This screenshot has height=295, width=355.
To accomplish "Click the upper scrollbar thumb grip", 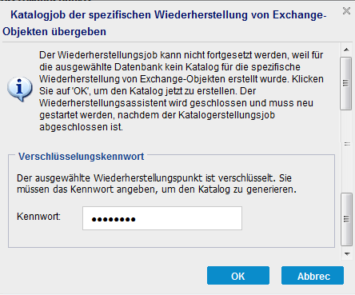I will (346, 83).
